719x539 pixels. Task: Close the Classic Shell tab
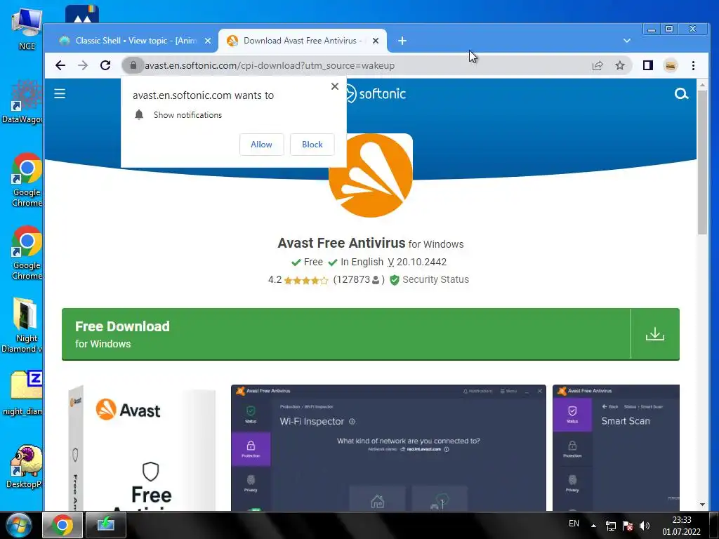coord(208,41)
